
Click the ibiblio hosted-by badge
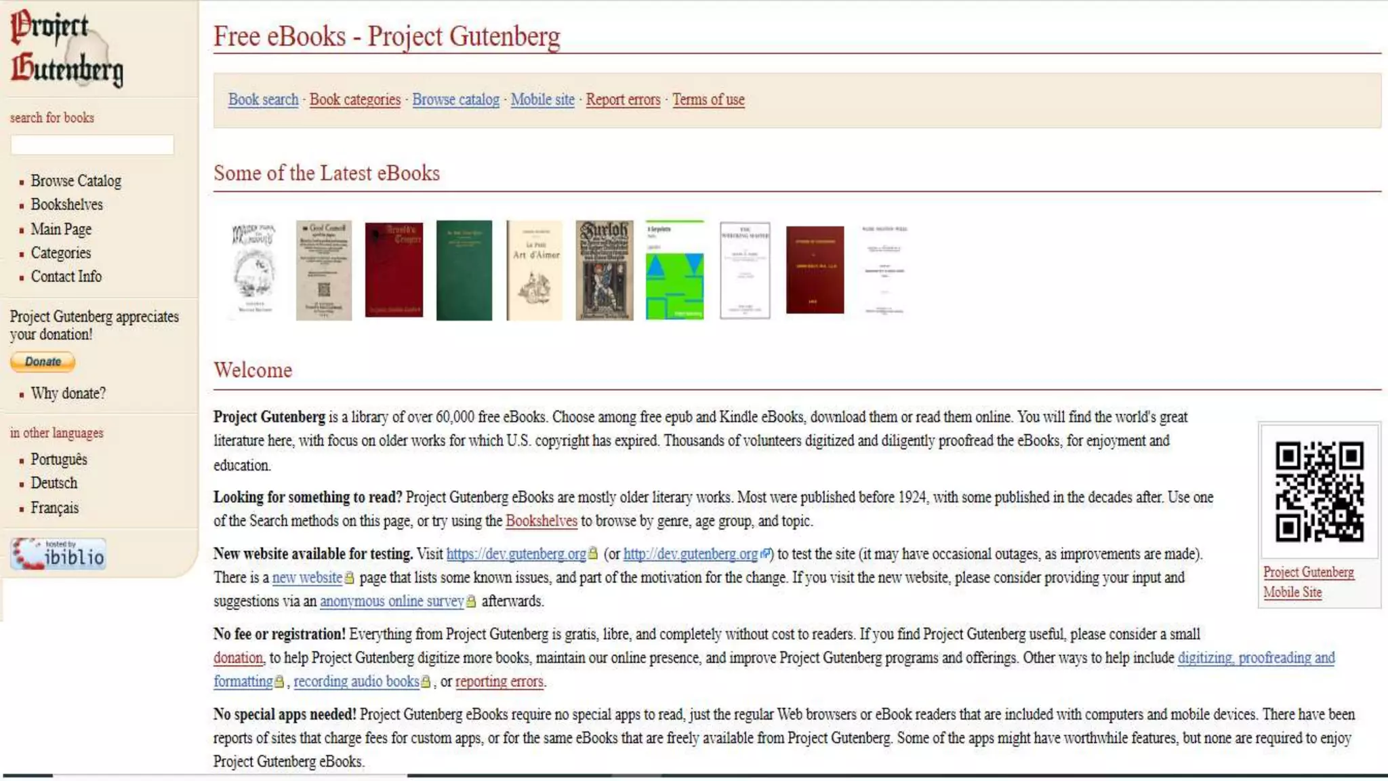coord(58,554)
